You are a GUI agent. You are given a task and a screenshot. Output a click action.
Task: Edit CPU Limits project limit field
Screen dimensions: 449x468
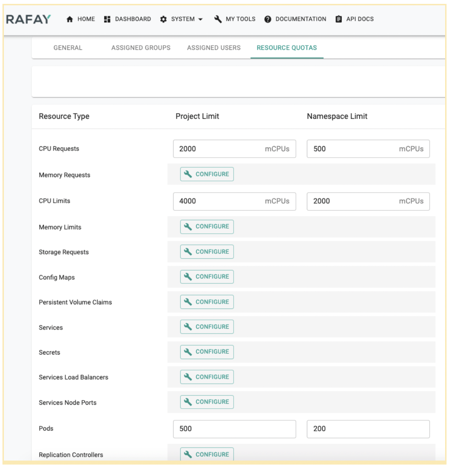click(234, 201)
